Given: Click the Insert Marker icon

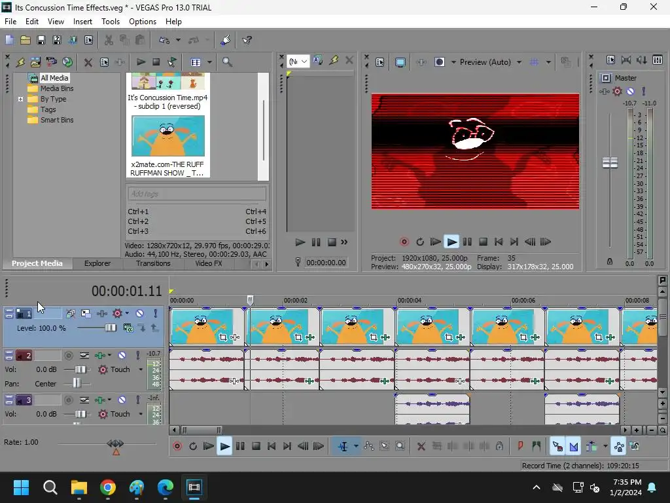Looking at the screenshot, I should 520,446.
